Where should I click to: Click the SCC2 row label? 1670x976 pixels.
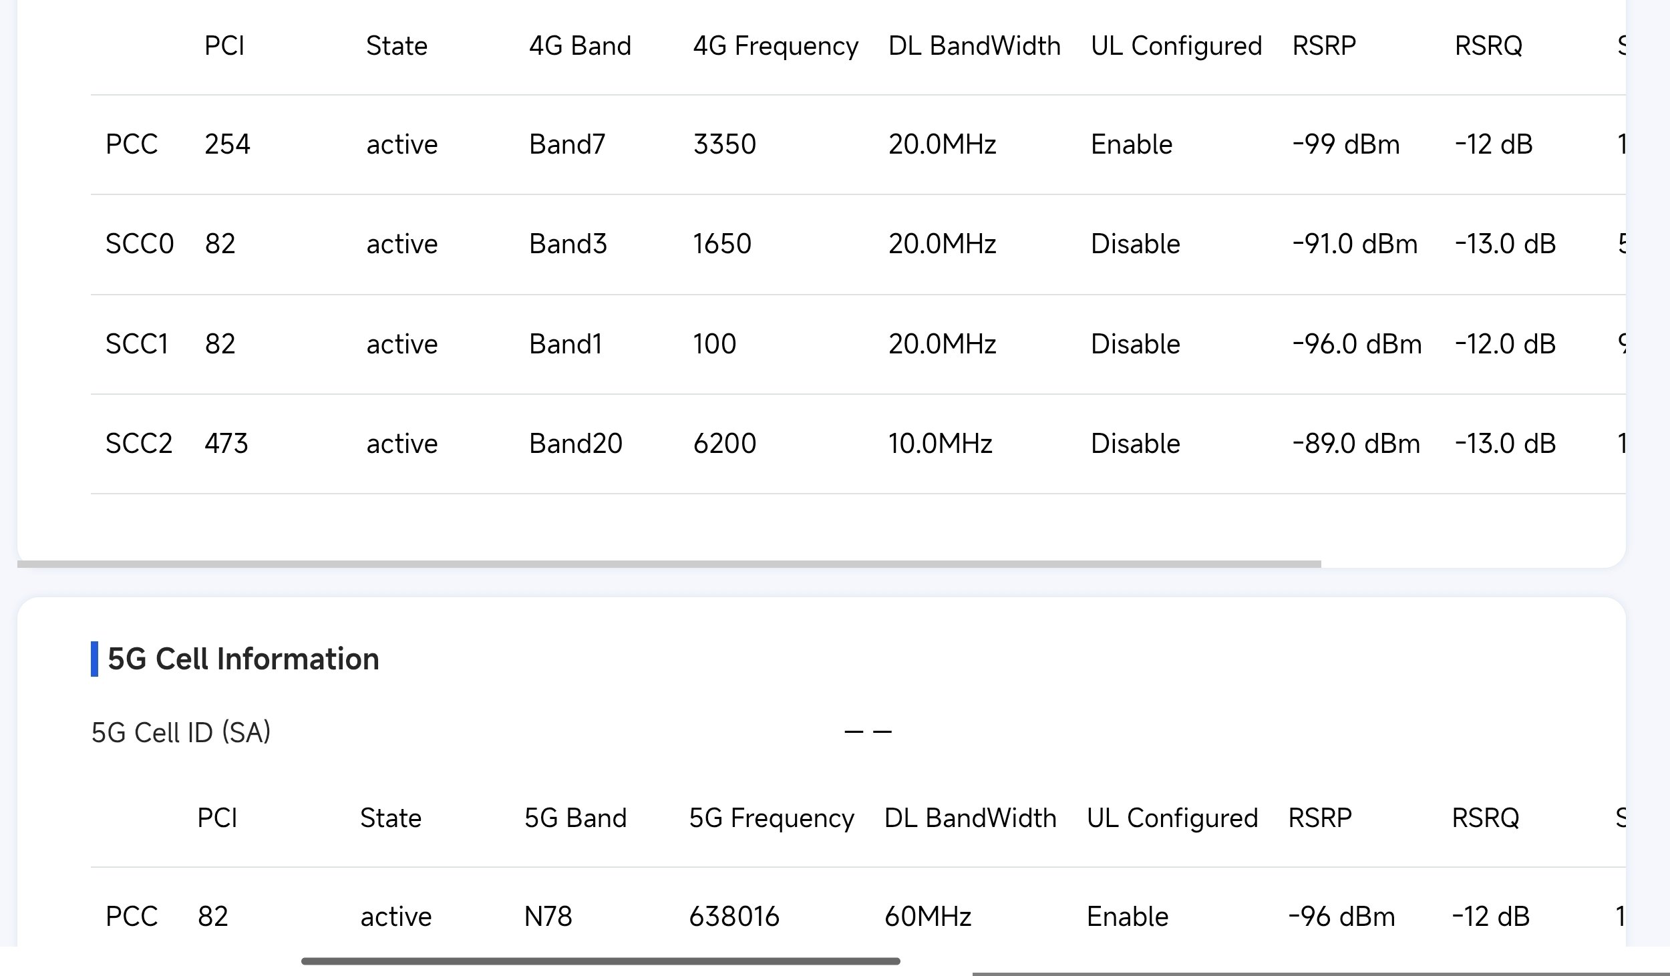pyautogui.click(x=139, y=444)
